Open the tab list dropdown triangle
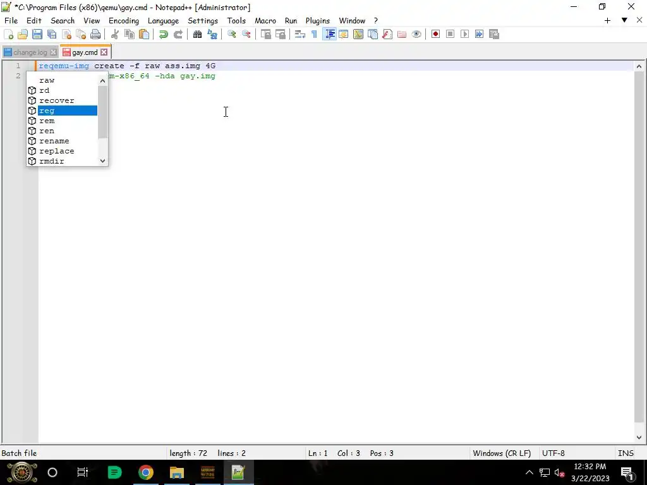The image size is (647, 485). 624,20
